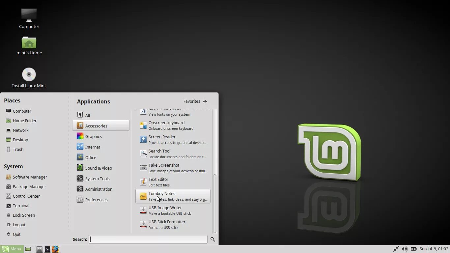
Task: Open Network from the Places list
Action: [x=17, y=130]
